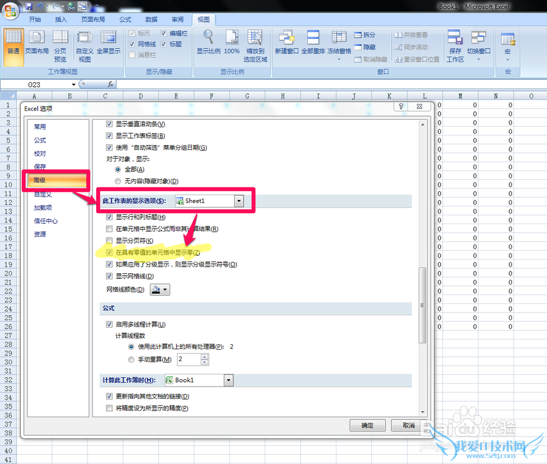Click the Office button logo
This screenshot has width=547, height=464.
[10, 10]
